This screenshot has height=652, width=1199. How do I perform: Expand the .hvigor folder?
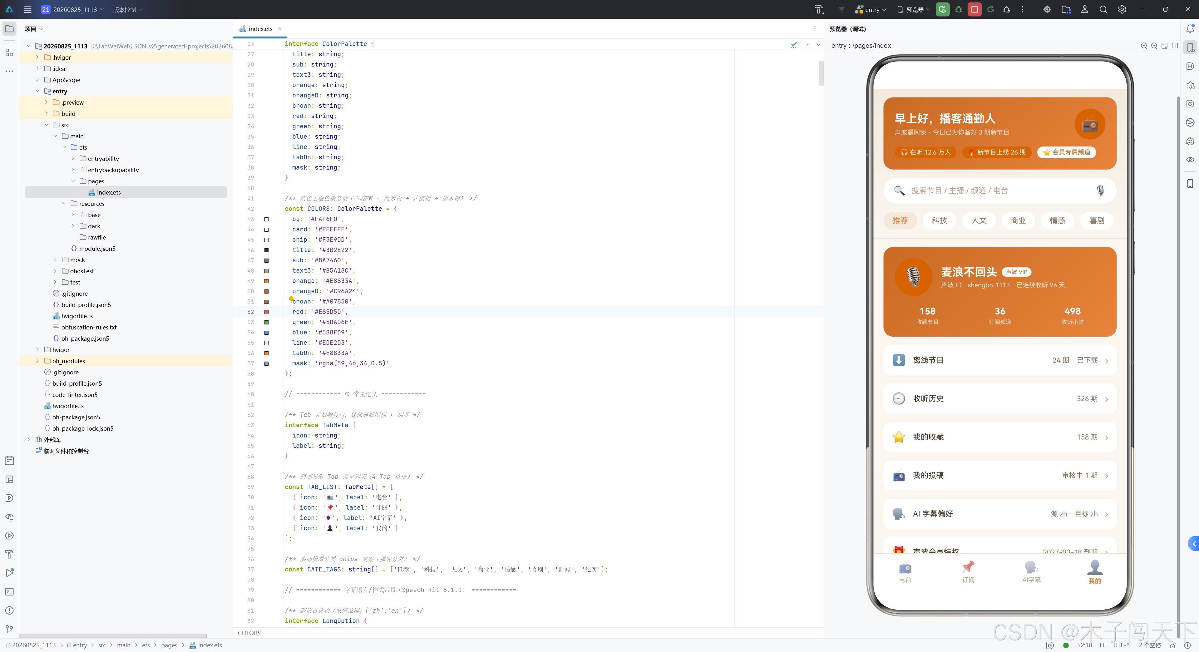(x=37, y=57)
